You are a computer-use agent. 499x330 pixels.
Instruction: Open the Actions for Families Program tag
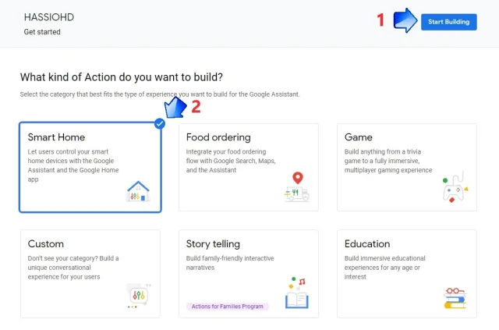pyautogui.click(x=227, y=307)
